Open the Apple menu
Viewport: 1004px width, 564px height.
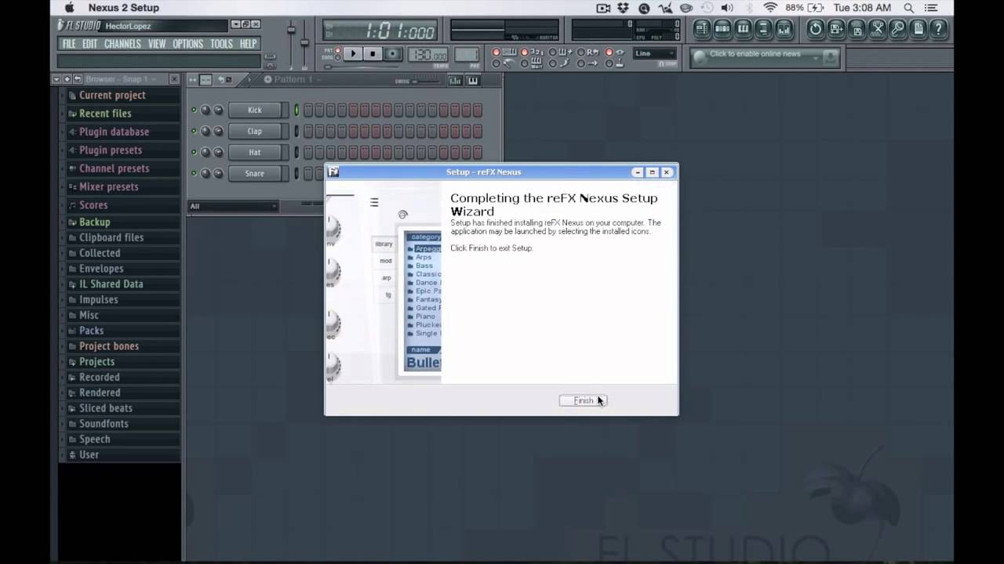point(69,8)
